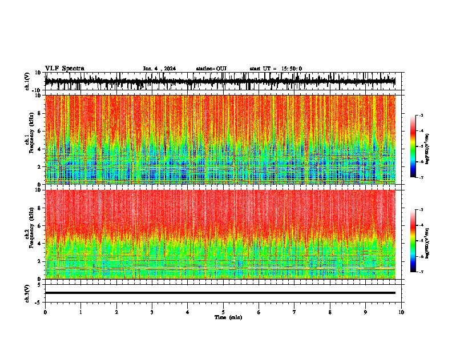Click the '4' kHz tick on ch.2 spectrogram

[39, 244]
